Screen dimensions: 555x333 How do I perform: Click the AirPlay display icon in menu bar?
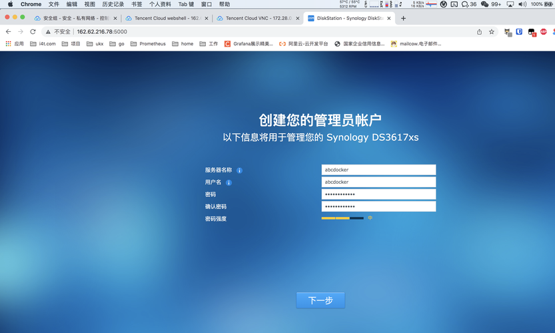(510, 4)
